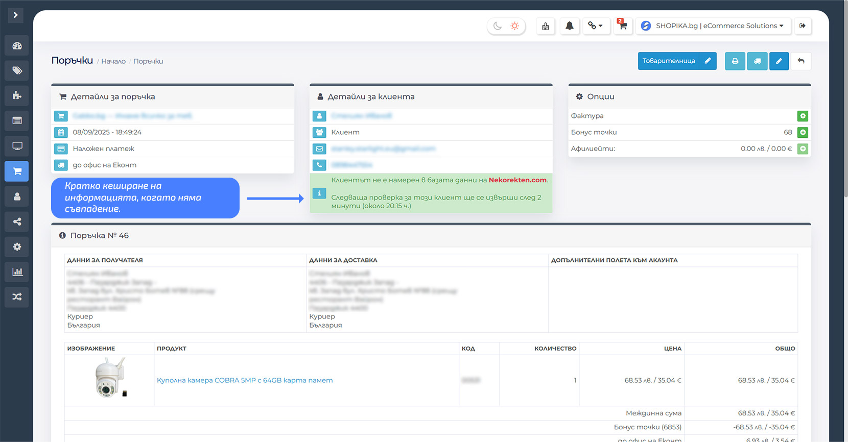The image size is (848, 442).
Task: Open the catalog tag icon in sidebar
Action: click(x=17, y=70)
